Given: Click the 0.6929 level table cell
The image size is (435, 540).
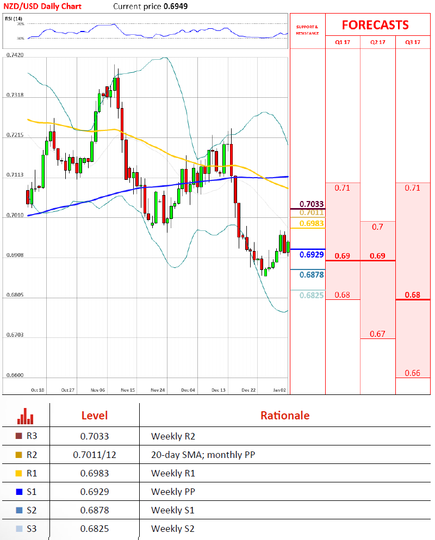Looking at the screenshot, I should (x=95, y=492).
